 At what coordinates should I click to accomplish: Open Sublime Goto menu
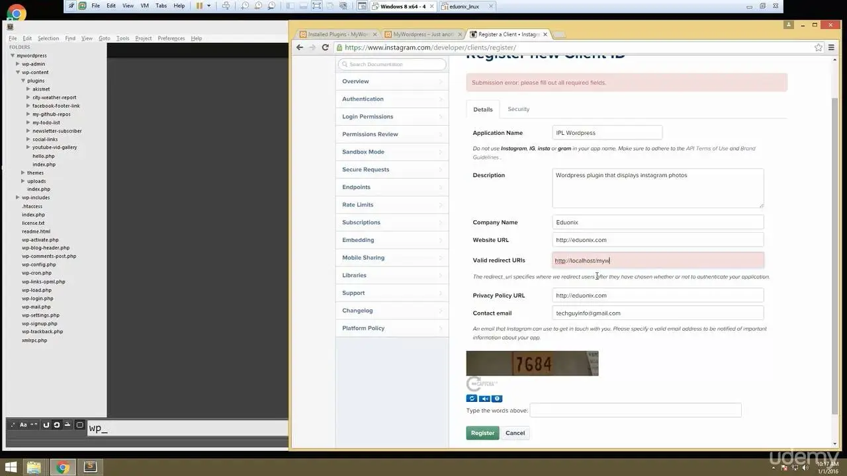point(105,38)
